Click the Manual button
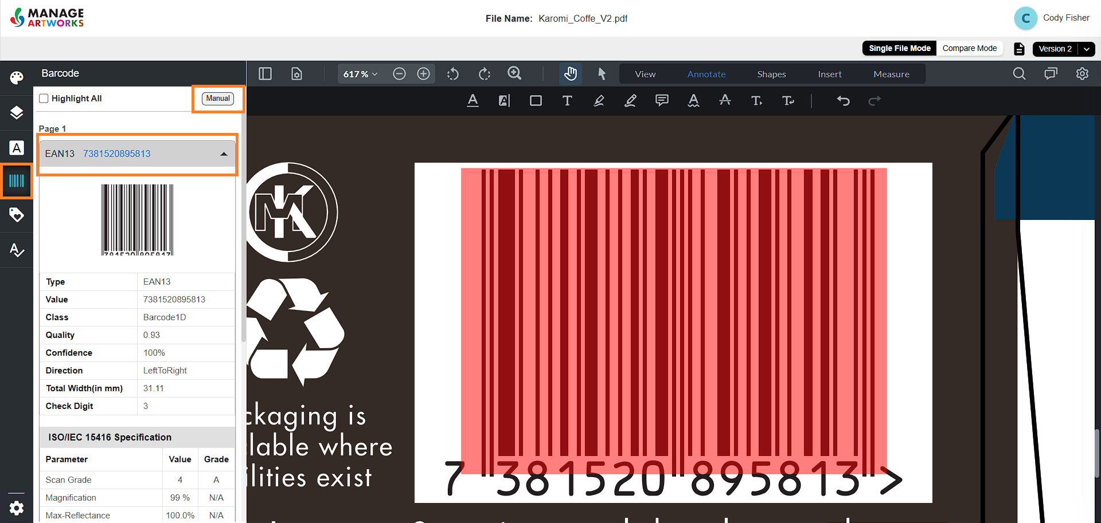The width and height of the screenshot is (1101, 523). coord(218,99)
